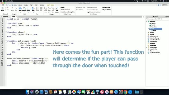Open Spotlight search in menu bar
The height and width of the screenshot is (95, 169).
click(x=161, y=1)
